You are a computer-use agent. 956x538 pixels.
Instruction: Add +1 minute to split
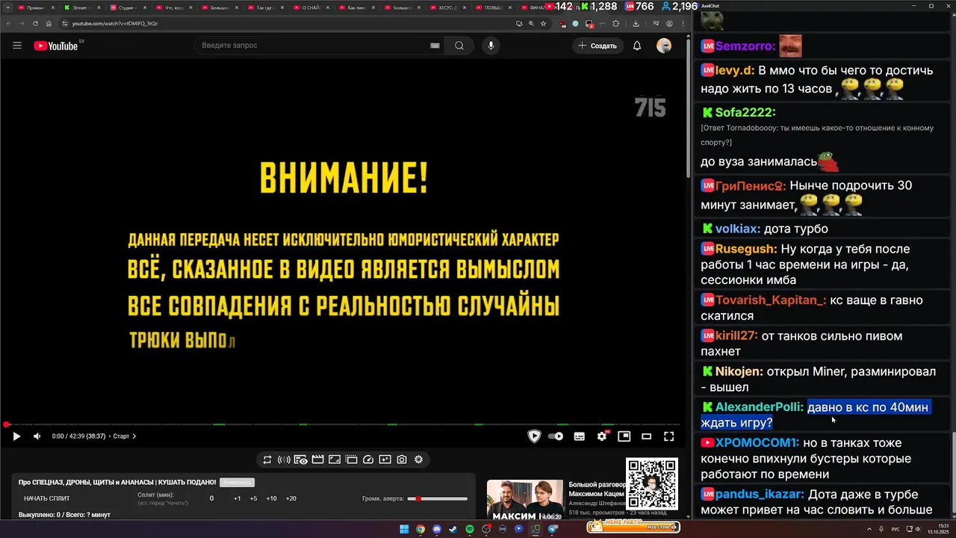[x=237, y=498]
